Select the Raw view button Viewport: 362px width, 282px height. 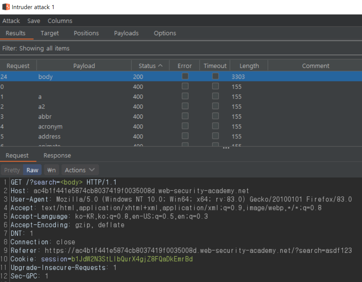tap(32, 170)
